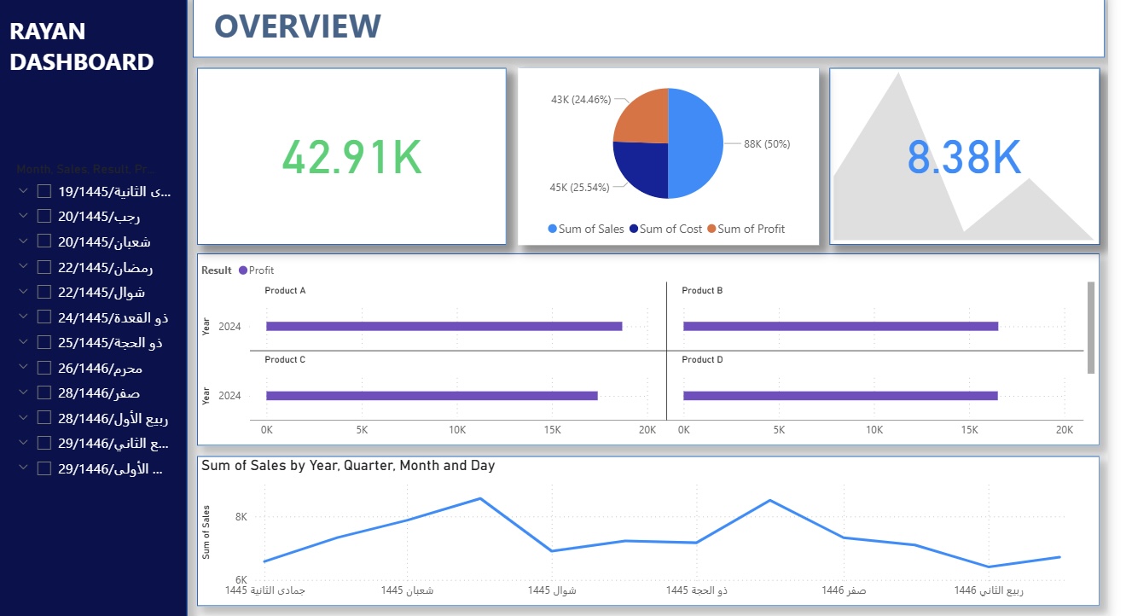Screen dimensions: 1126x616
Task: Expand the شعبان 20/1445 slicer row
Action: [23, 241]
